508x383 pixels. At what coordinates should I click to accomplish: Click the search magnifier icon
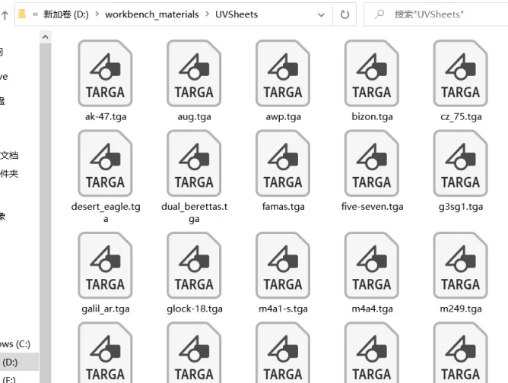(379, 14)
